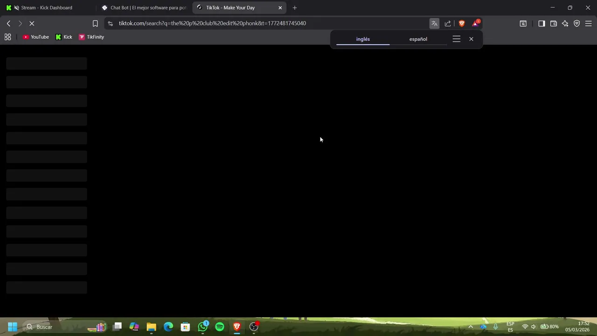View site information next to the URL
This screenshot has width=597, height=336.
[110, 23]
